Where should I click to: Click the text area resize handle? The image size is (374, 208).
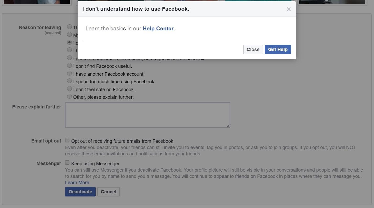click(x=228, y=126)
